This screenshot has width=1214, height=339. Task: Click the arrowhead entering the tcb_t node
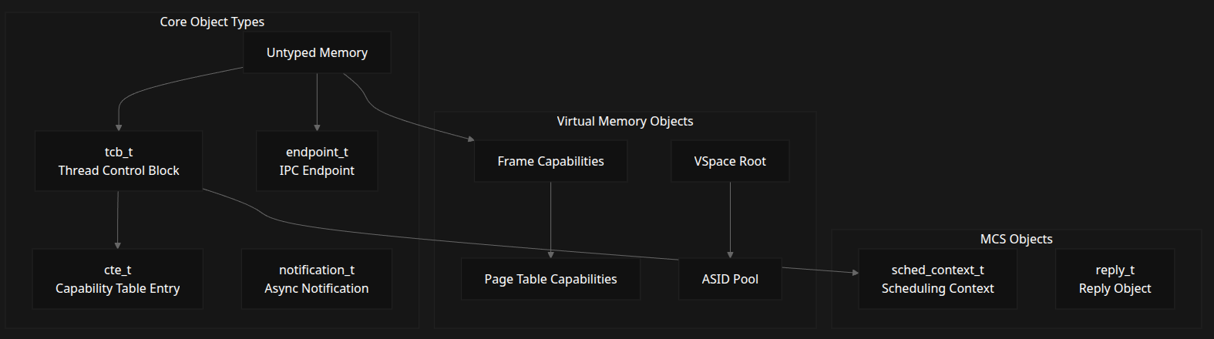coord(119,127)
